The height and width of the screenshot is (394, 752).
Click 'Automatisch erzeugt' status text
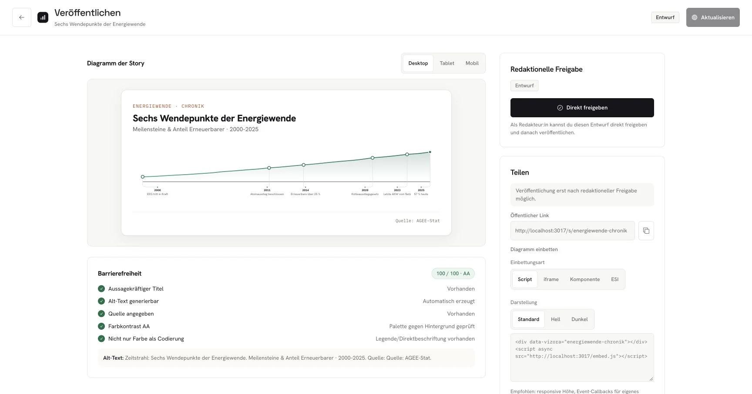449,301
